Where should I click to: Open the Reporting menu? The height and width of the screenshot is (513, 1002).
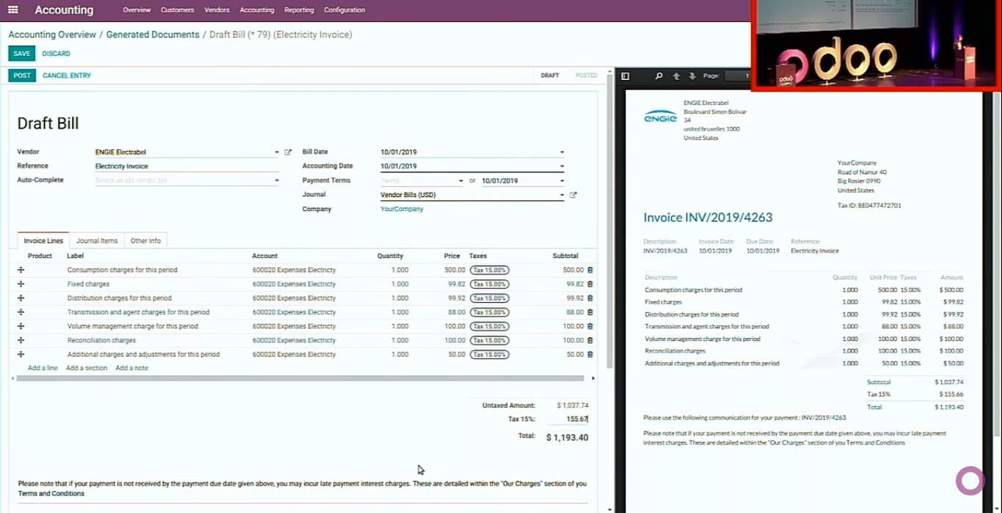[299, 10]
